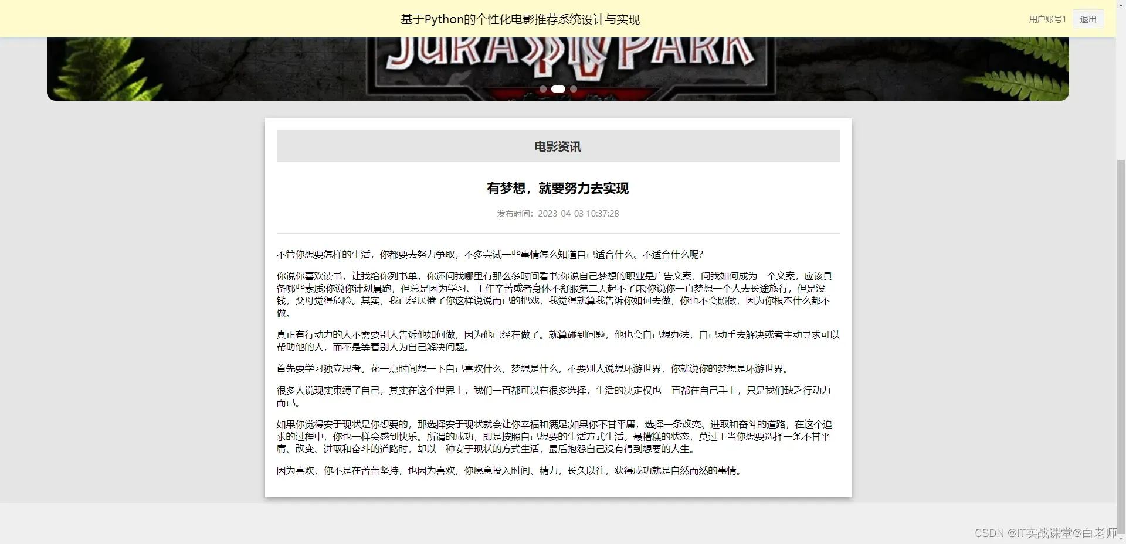The image size is (1126, 544).
Task: Select the first carousel indicator dot
Action: (544, 88)
